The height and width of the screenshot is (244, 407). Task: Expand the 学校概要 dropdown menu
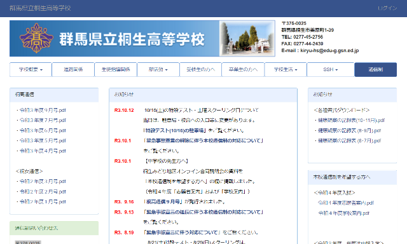pyautogui.click(x=31, y=69)
